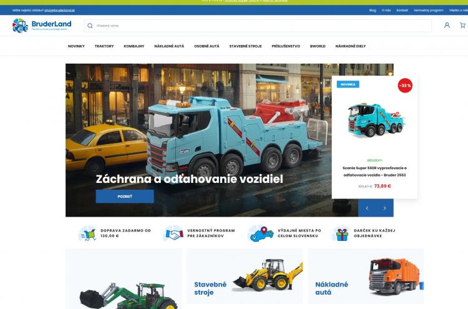Click Vernostný program pre zákazníkov text
Image resolution: width=468 pixels, height=309 pixels.
(x=211, y=233)
